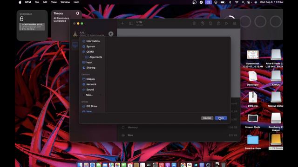The image size is (298, 167).
Task: Click the move VM toolbar icon
Action: (x=210, y=23)
